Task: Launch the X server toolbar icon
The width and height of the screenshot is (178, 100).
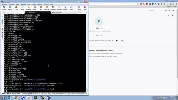Action: pyautogui.click(x=79, y=8)
